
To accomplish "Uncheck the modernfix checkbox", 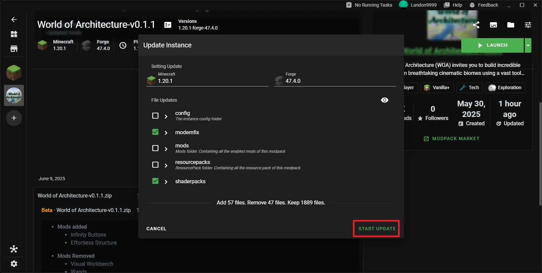I will (x=155, y=132).
